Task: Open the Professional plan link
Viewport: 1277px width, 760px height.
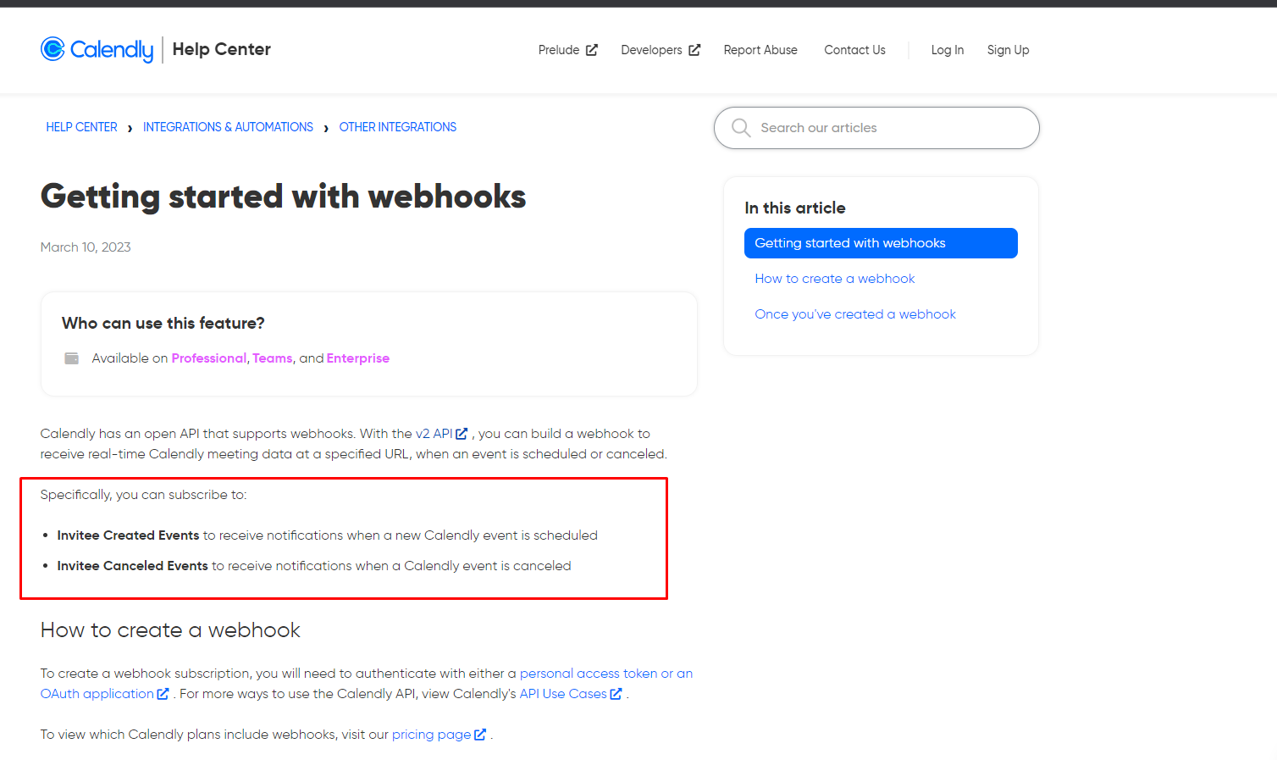Action: tap(208, 358)
